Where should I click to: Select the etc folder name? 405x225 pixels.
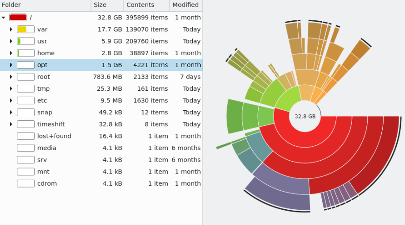tap(42, 100)
